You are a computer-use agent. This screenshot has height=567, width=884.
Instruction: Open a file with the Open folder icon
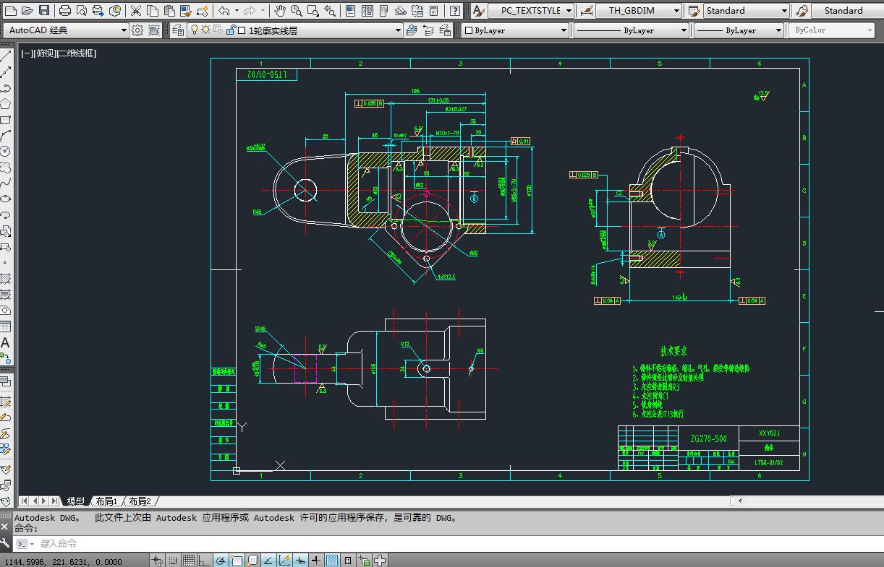click(27, 10)
